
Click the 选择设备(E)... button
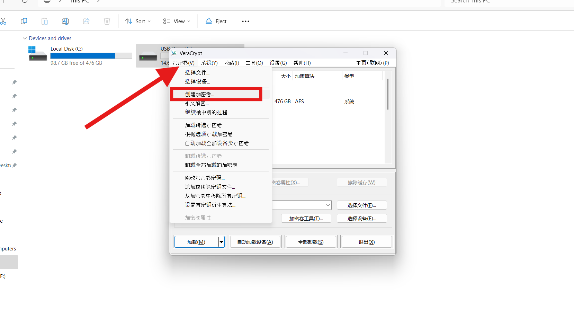[362, 219]
